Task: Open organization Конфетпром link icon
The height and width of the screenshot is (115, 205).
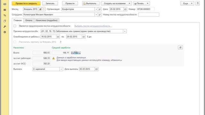Action: coord(100,9)
